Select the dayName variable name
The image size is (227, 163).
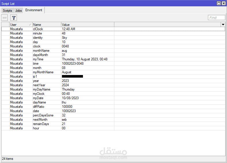[39, 102]
